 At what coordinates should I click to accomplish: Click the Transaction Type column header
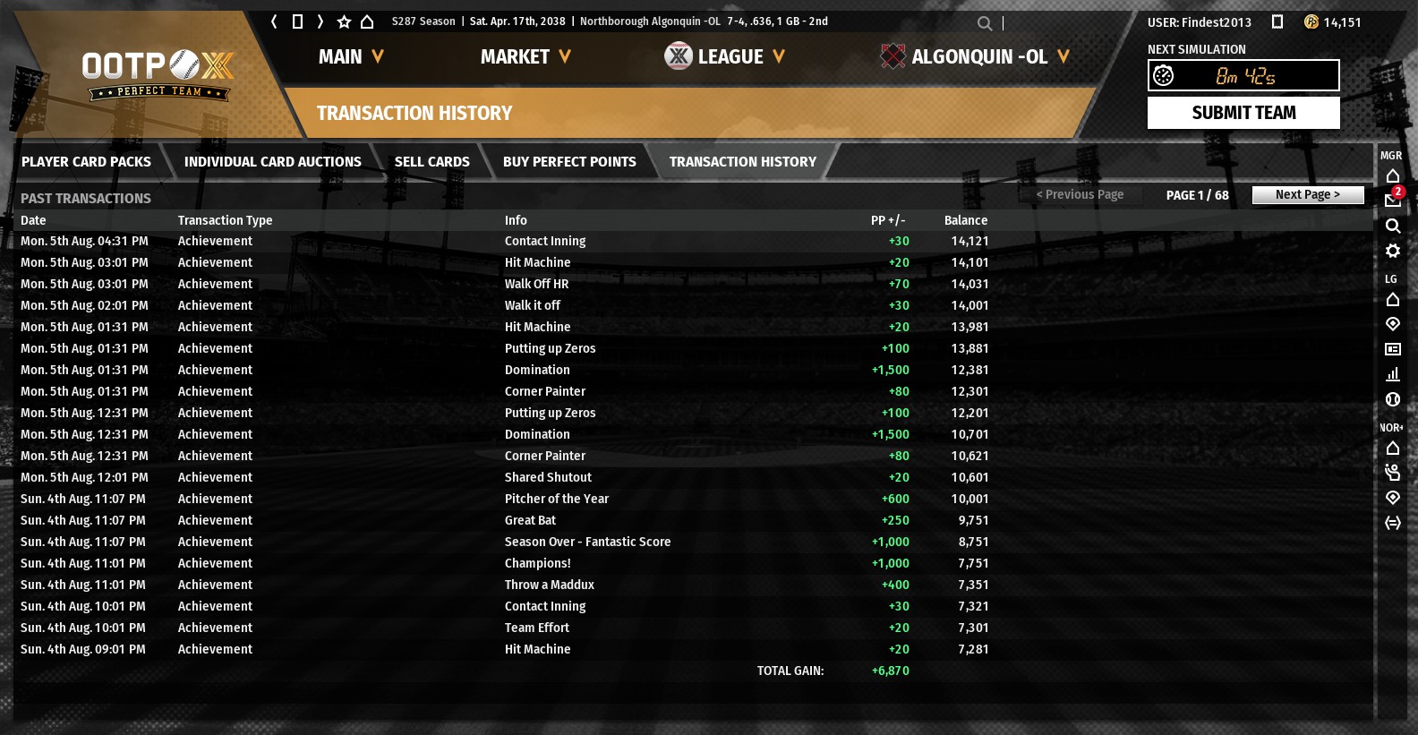pos(225,220)
